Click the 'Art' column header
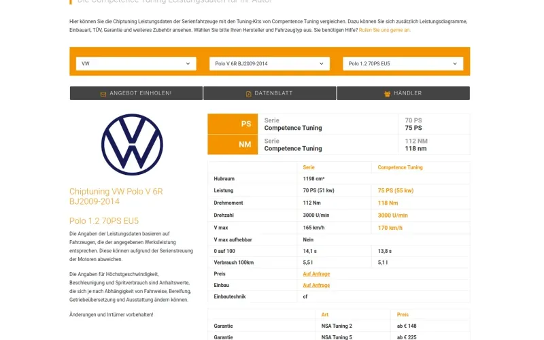The width and height of the screenshot is (544, 340). coord(324,315)
